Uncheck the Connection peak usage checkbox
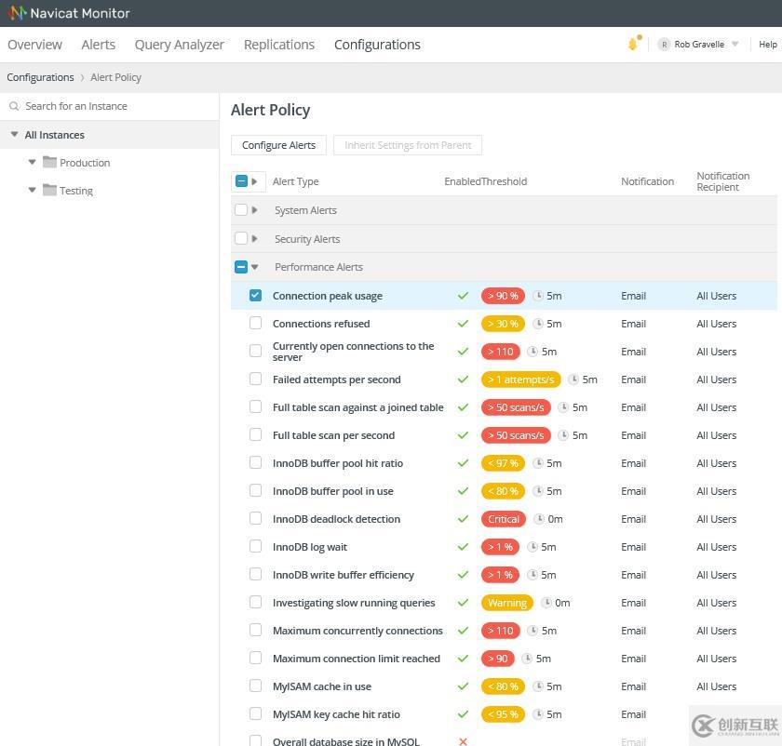 [255, 296]
